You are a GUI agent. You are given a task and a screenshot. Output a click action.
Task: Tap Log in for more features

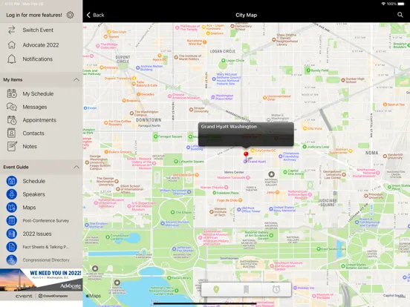(x=34, y=15)
